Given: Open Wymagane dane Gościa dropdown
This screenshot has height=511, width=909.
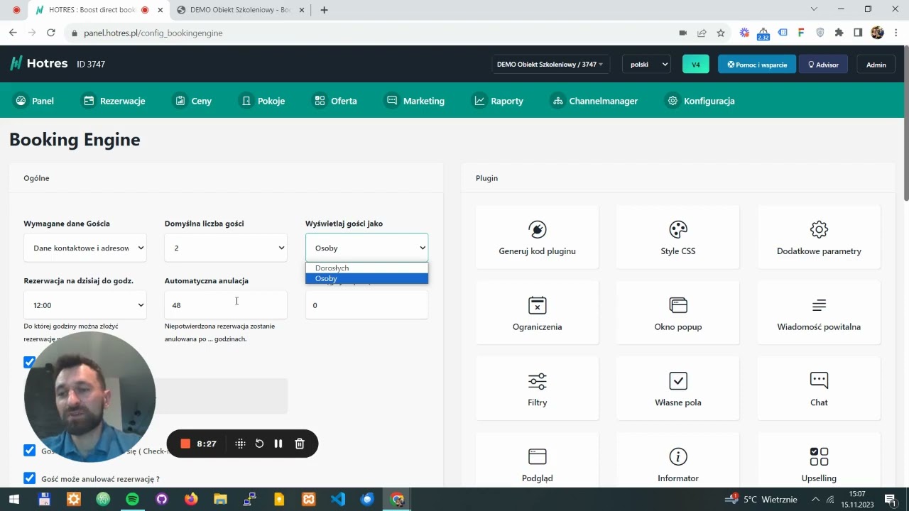Looking at the screenshot, I should pos(85,248).
